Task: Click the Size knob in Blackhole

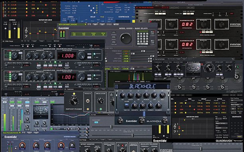Action: (x=138, y=95)
